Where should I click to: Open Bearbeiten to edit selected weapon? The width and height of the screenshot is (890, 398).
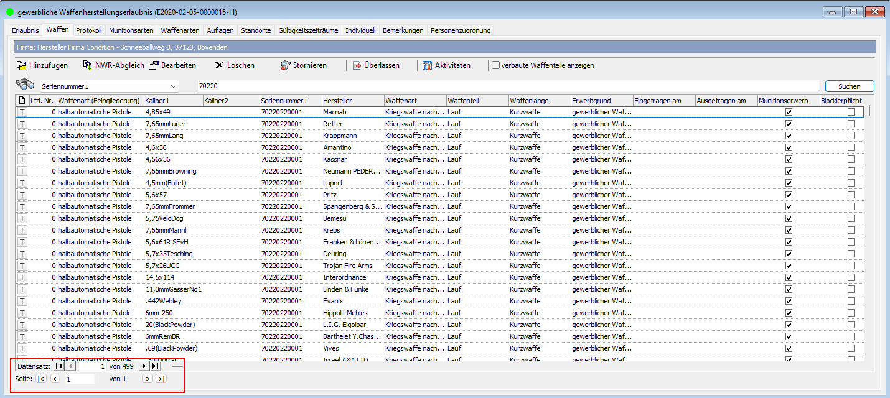click(x=153, y=65)
